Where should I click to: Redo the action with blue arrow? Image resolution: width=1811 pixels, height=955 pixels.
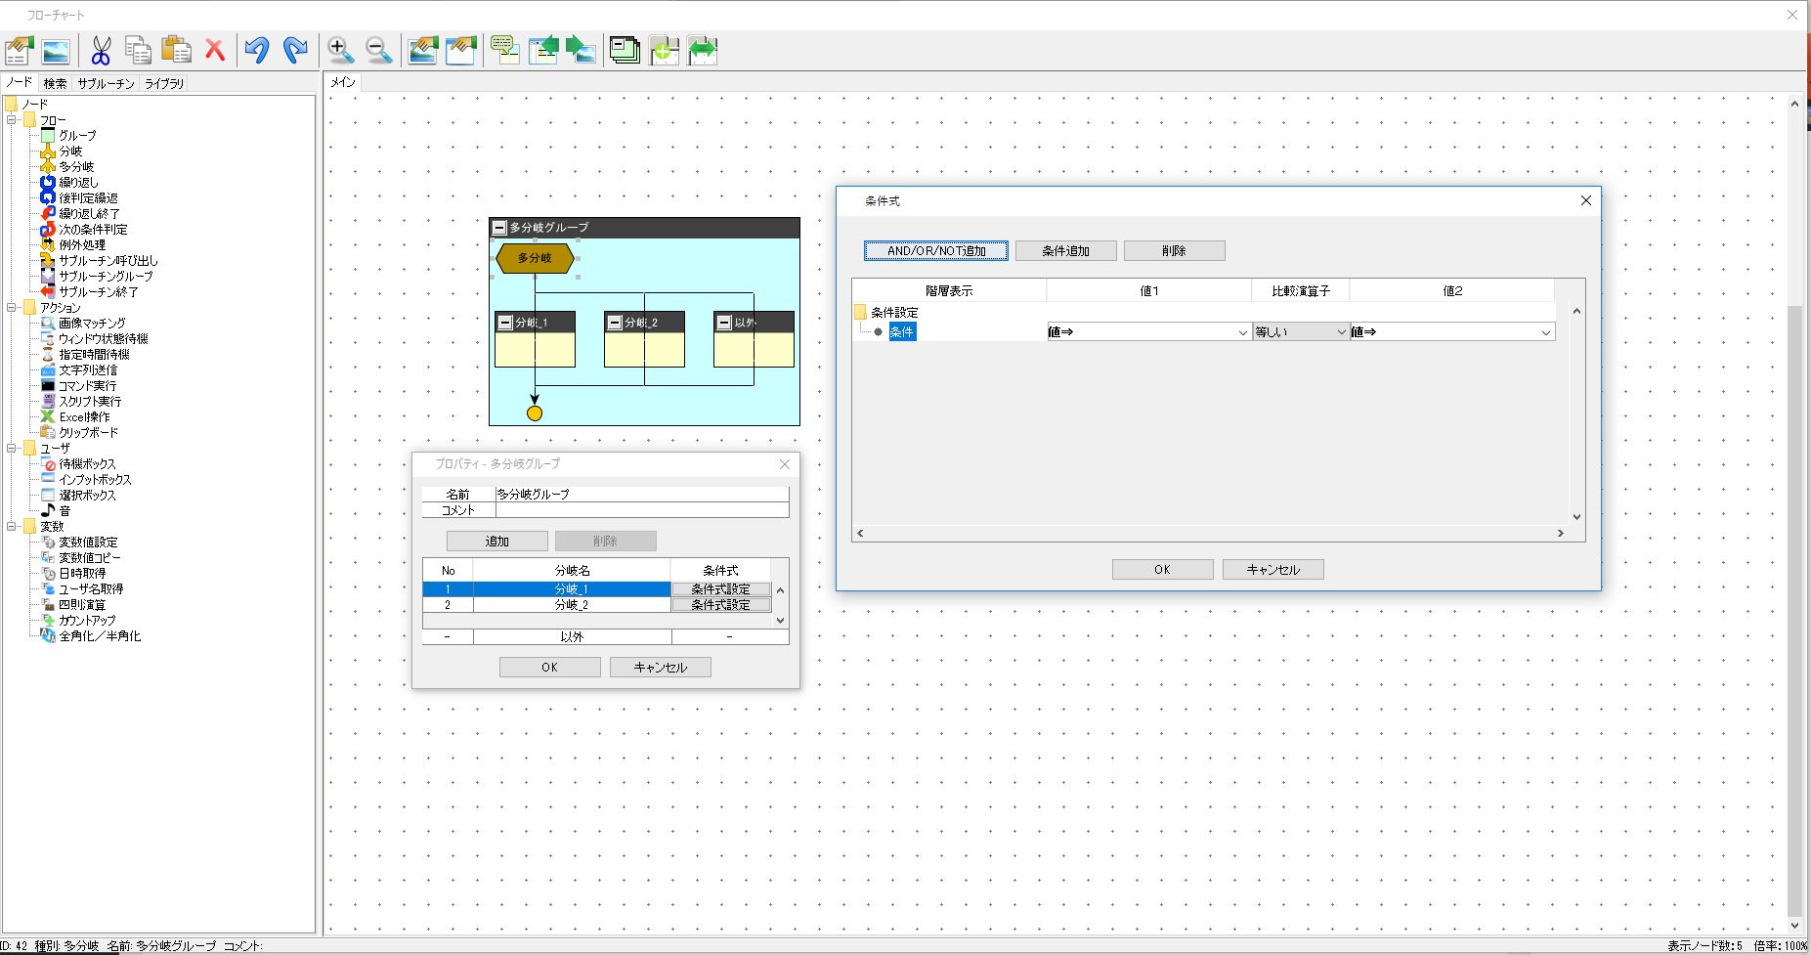tap(295, 50)
